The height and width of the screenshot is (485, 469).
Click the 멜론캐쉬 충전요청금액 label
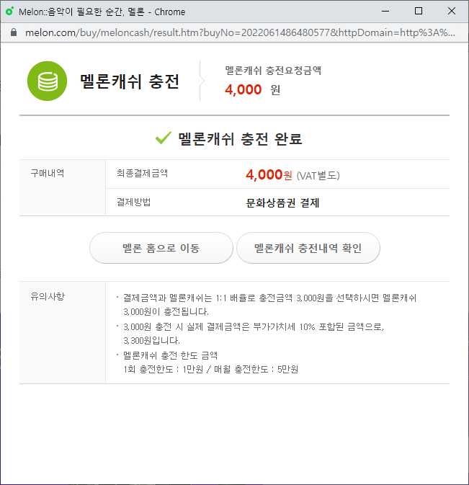(273, 70)
